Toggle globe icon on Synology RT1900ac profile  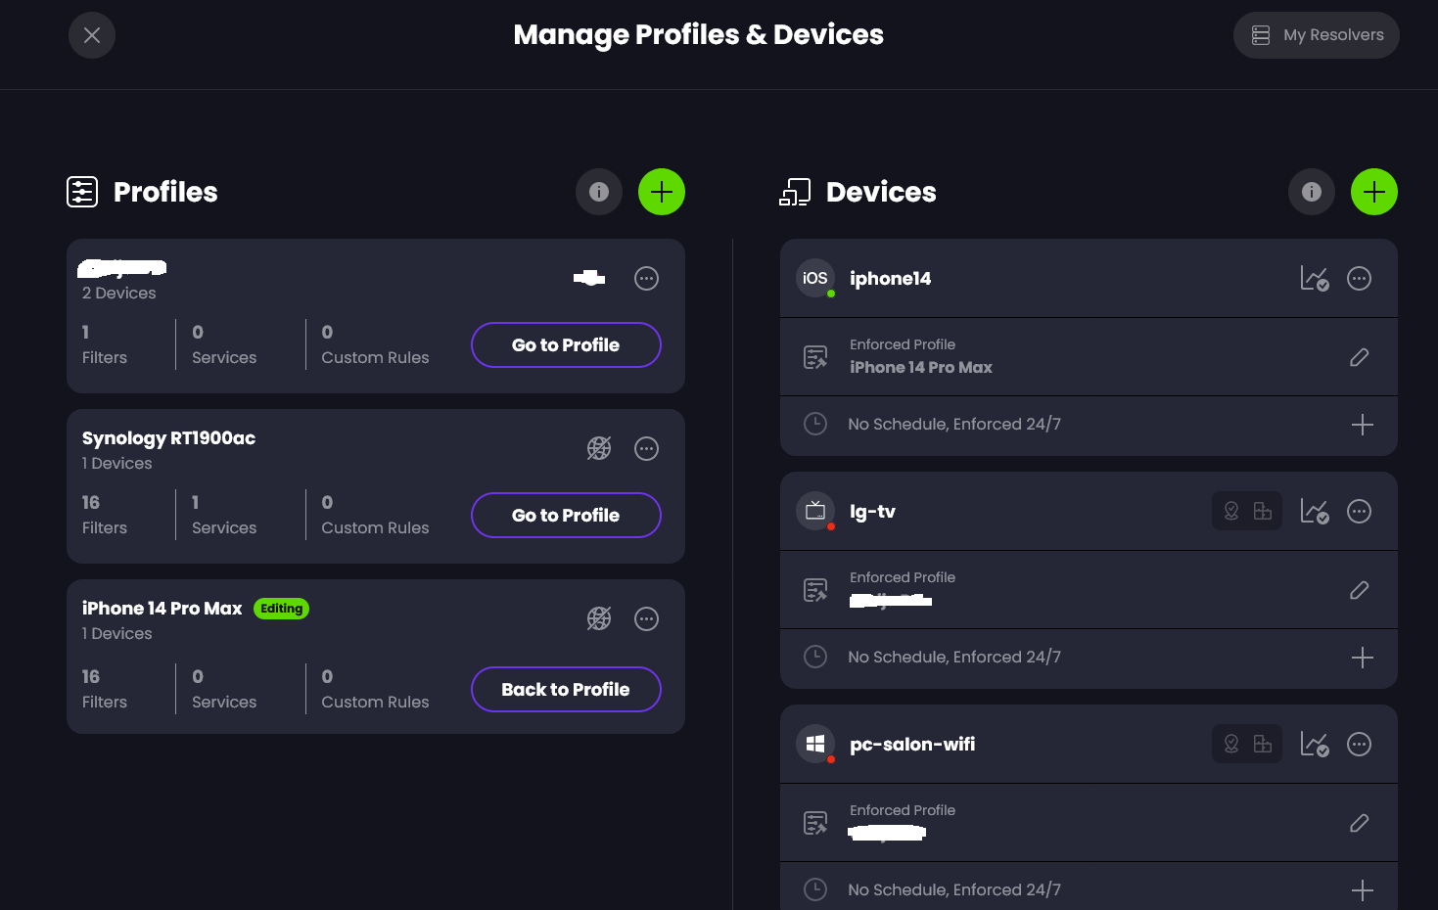[599, 449]
